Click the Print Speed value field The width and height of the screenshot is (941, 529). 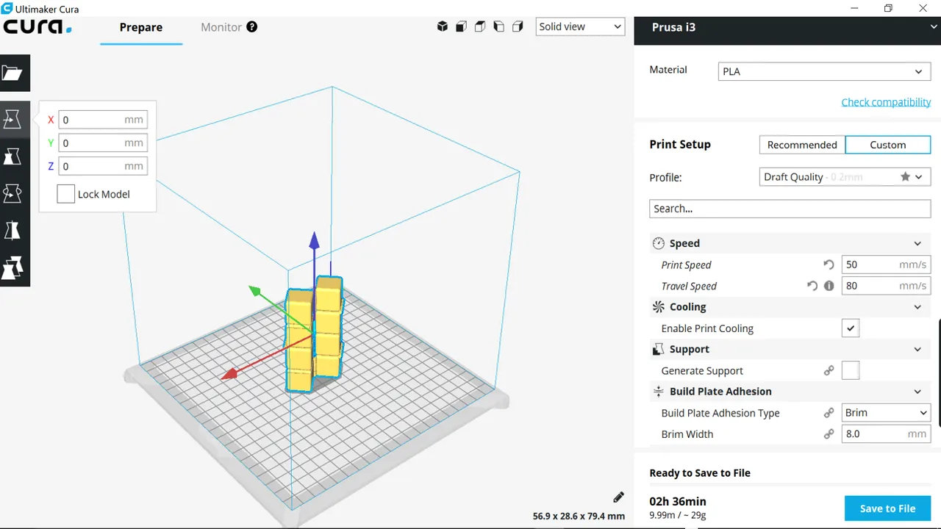(x=886, y=264)
